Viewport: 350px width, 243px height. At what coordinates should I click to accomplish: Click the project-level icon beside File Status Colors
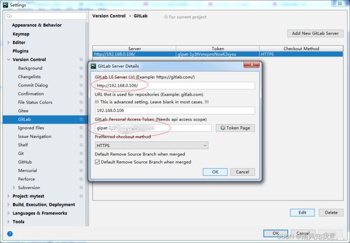[81, 102]
